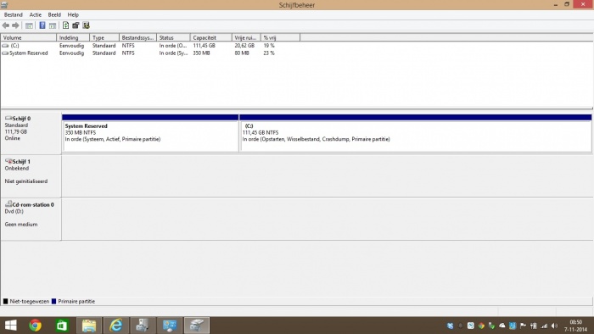
Task: Open the Beeld menu
Action: point(54,14)
